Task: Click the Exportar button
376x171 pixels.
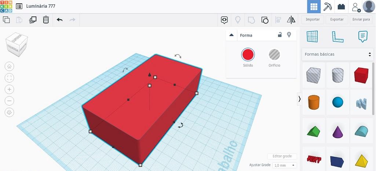Action: pyautogui.click(x=337, y=20)
